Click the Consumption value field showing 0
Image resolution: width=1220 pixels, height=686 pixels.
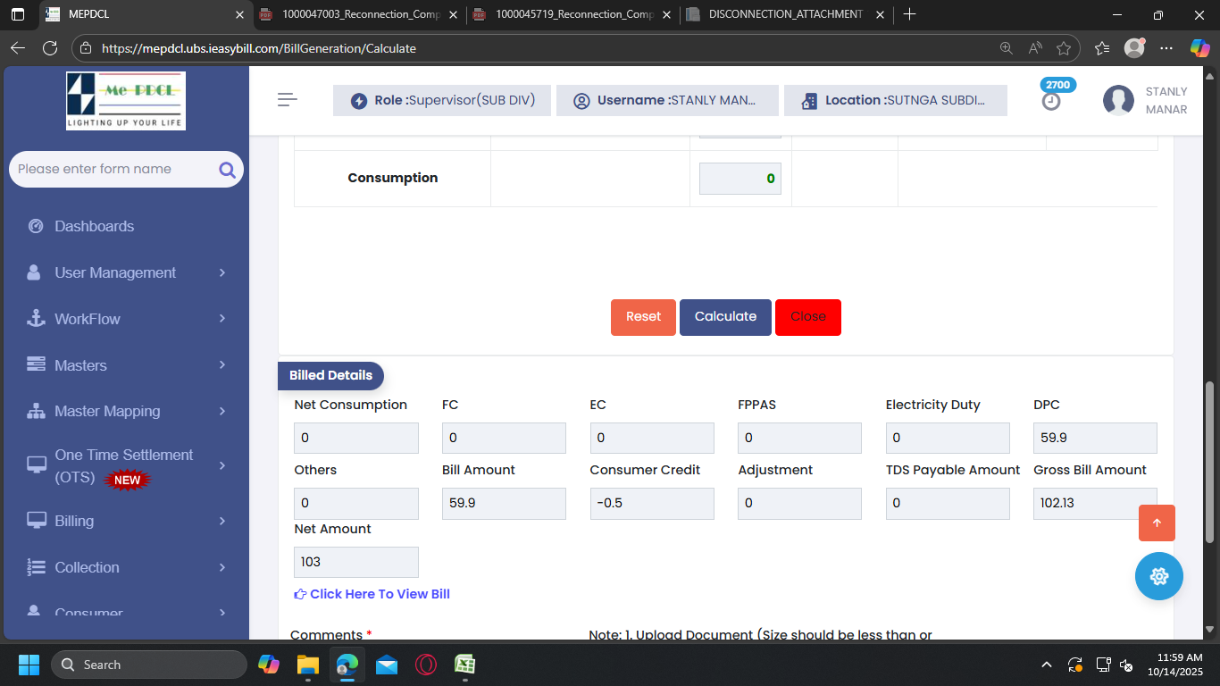click(x=740, y=179)
